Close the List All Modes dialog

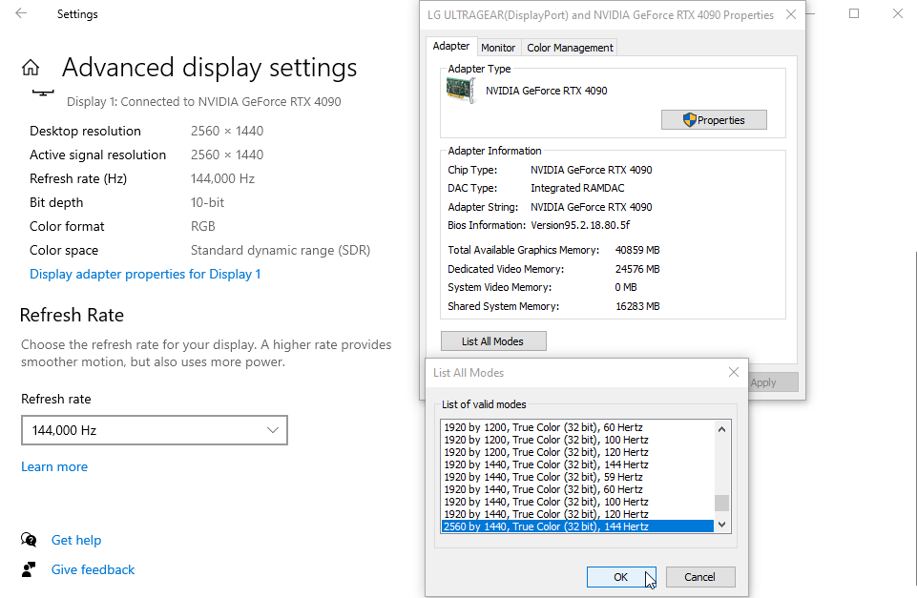coord(734,372)
